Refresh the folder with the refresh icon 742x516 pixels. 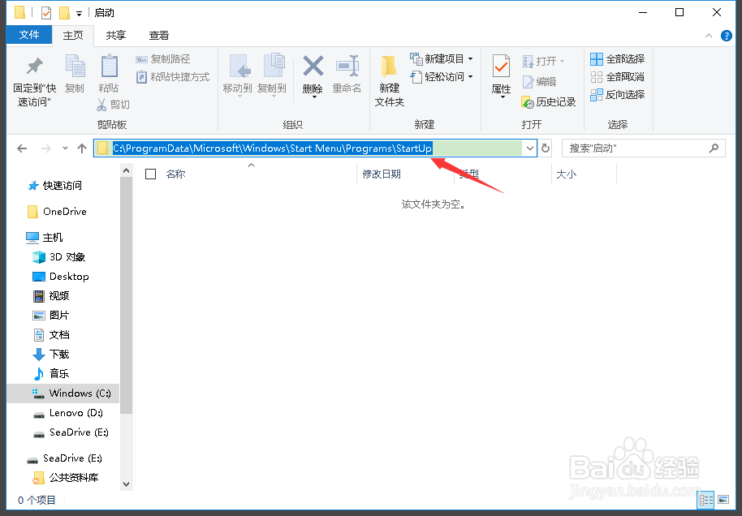tap(545, 148)
